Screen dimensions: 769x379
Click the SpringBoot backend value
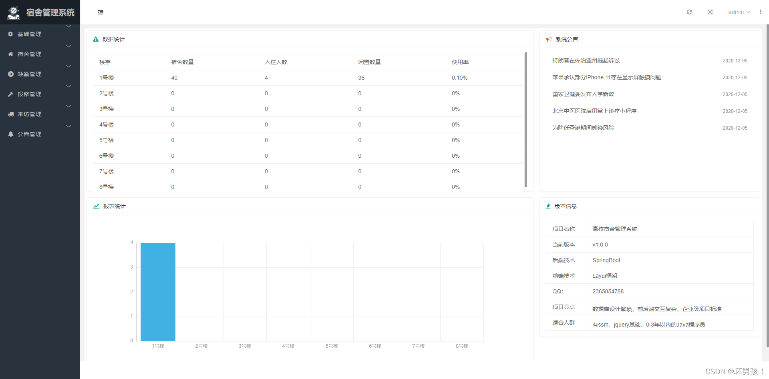tap(606, 260)
